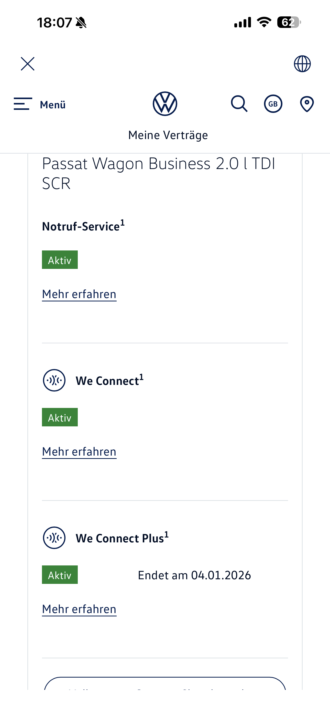The width and height of the screenshot is (330, 716).
Task: Tap the Menü label text
Action: pyautogui.click(x=53, y=105)
